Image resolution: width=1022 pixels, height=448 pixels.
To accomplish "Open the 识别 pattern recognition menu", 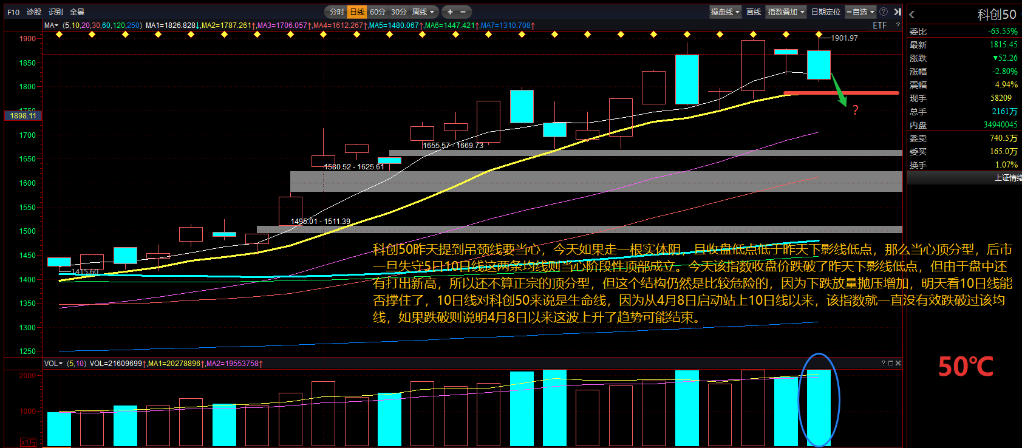I will [x=56, y=12].
